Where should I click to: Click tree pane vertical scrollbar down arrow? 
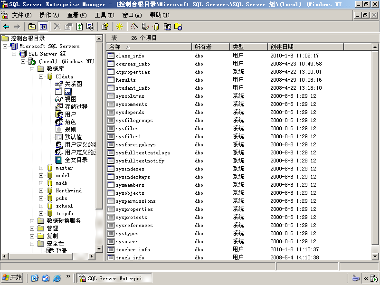[99, 248]
